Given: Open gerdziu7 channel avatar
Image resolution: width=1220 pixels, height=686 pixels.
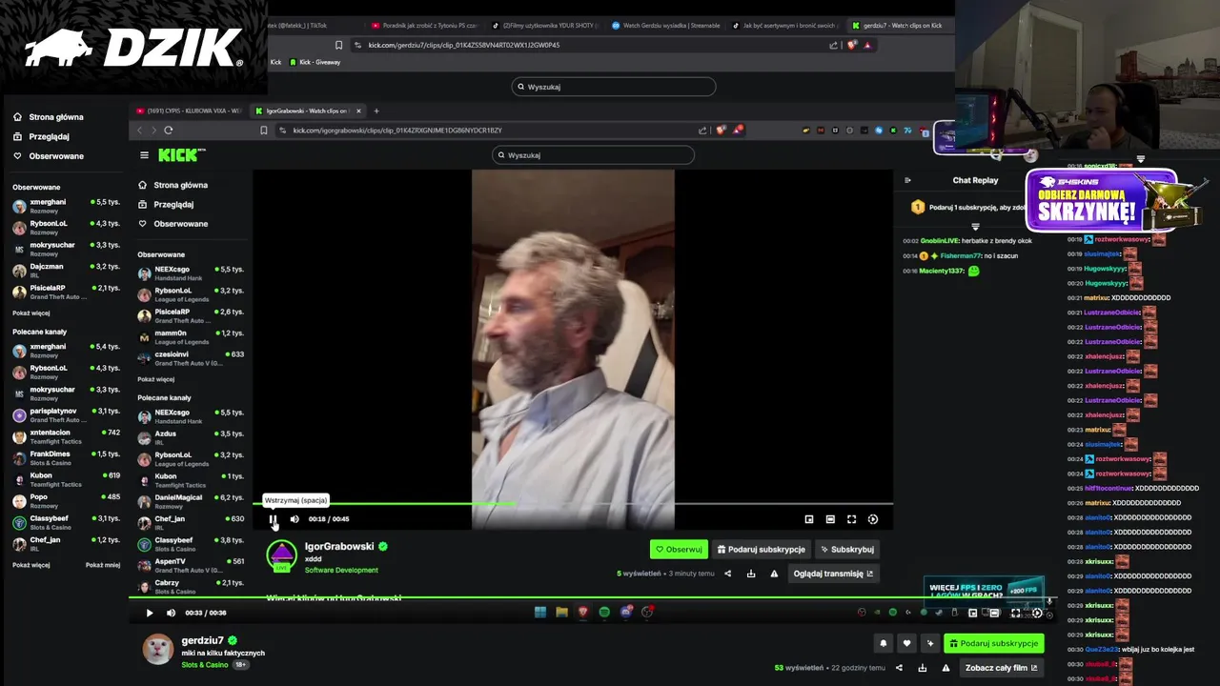Looking at the screenshot, I should click(158, 649).
